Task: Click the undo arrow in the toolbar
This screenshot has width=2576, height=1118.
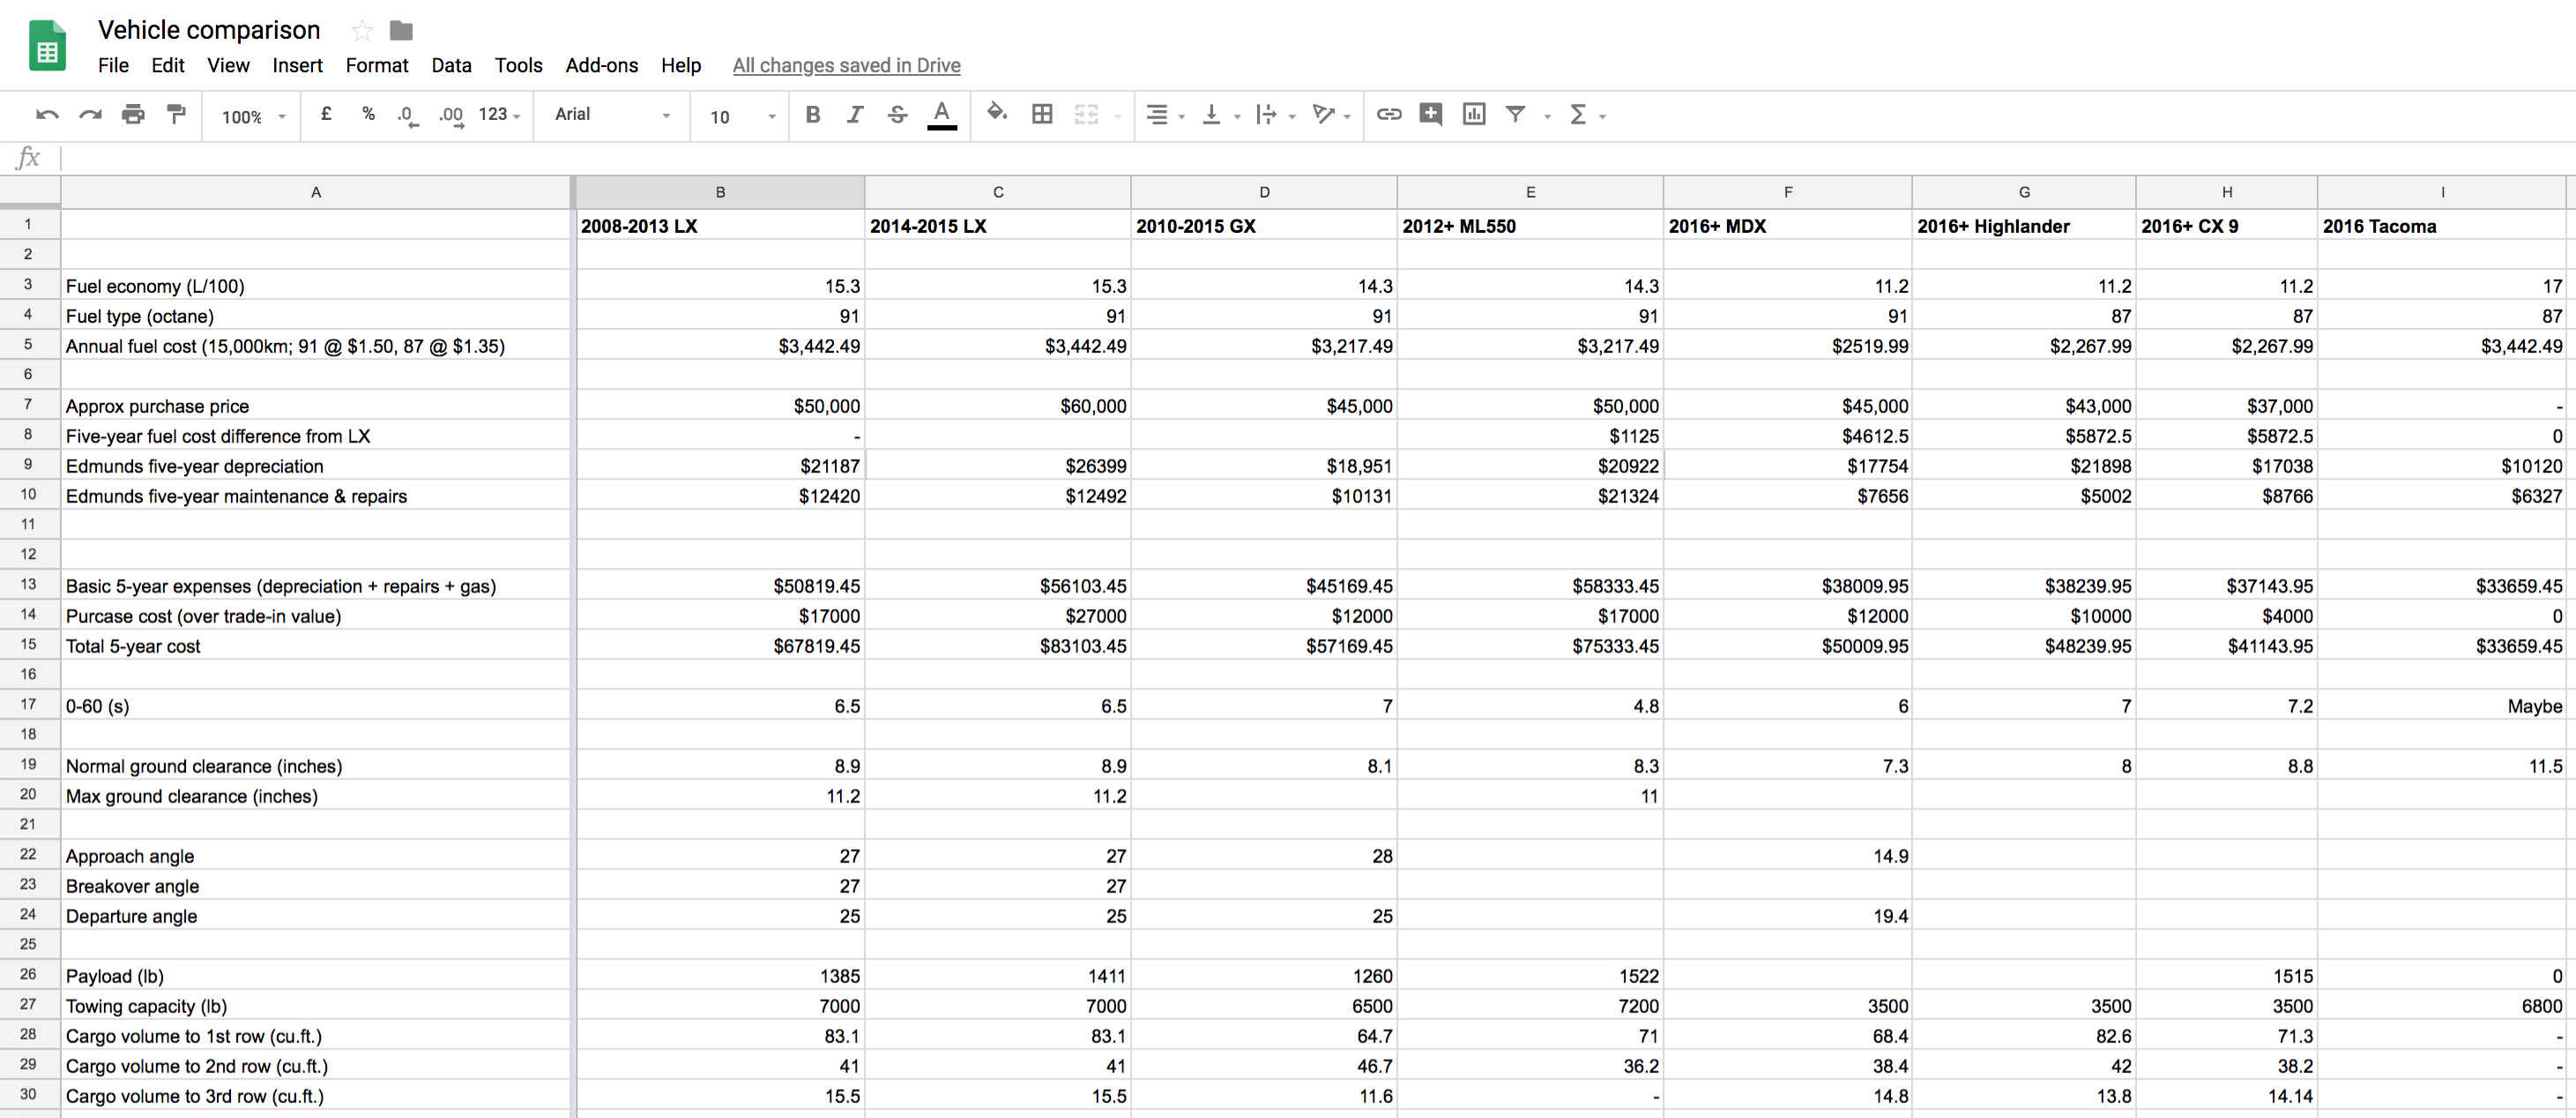Action: pyautogui.click(x=46, y=115)
